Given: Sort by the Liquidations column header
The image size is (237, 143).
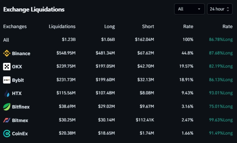Looking at the screenshot, I should click(62, 27).
